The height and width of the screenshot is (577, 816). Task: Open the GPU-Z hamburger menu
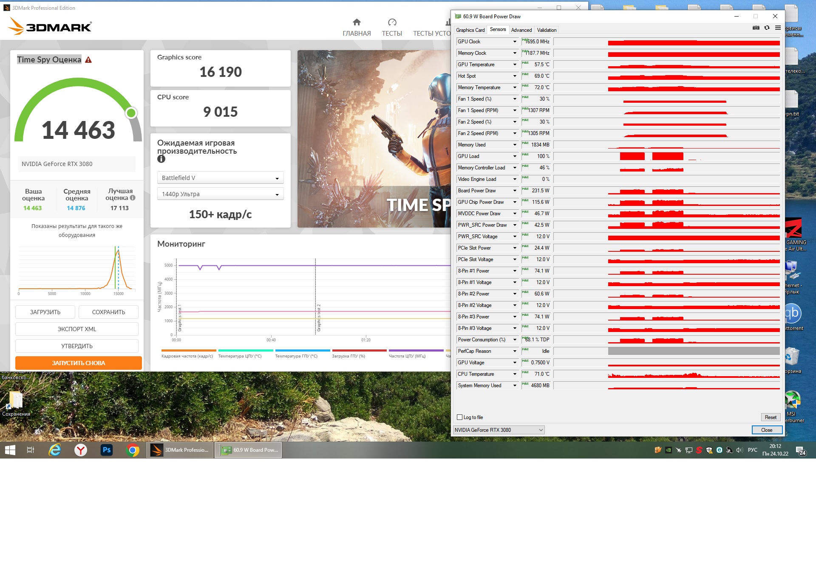coord(778,28)
